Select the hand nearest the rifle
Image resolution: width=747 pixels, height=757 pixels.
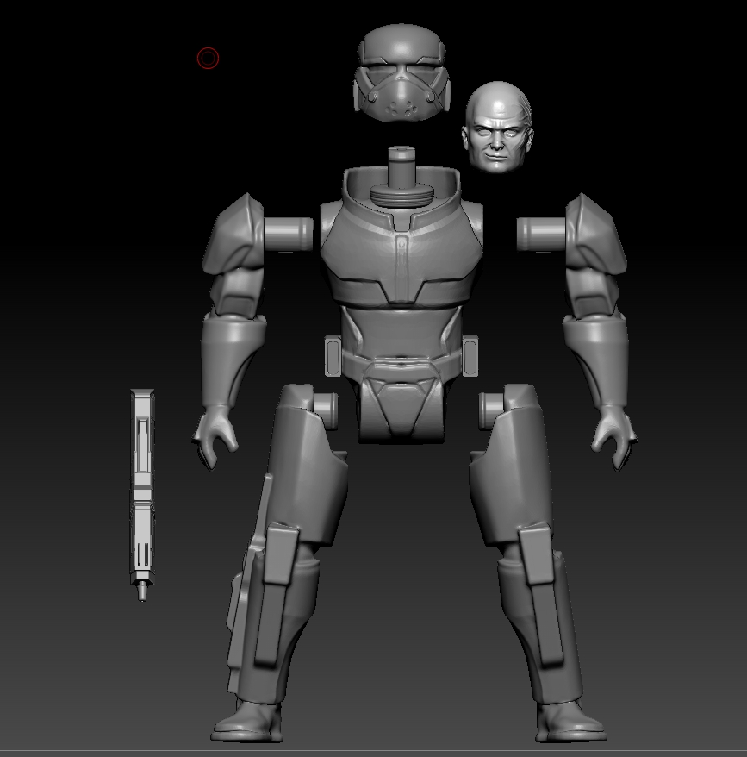(215, 437)
